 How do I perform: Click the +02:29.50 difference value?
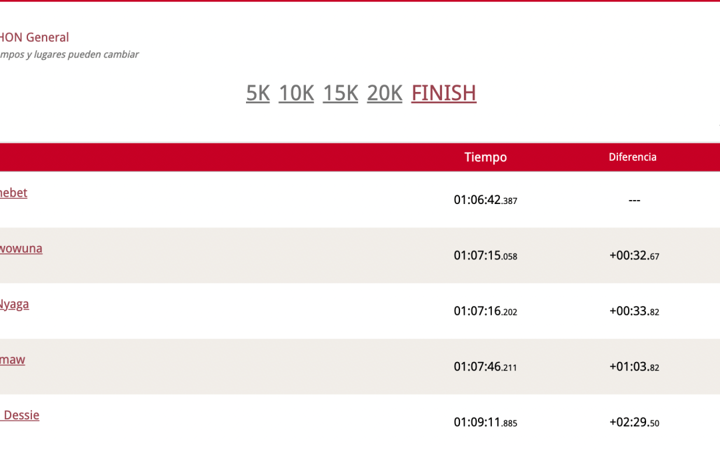tap(634, 423)
